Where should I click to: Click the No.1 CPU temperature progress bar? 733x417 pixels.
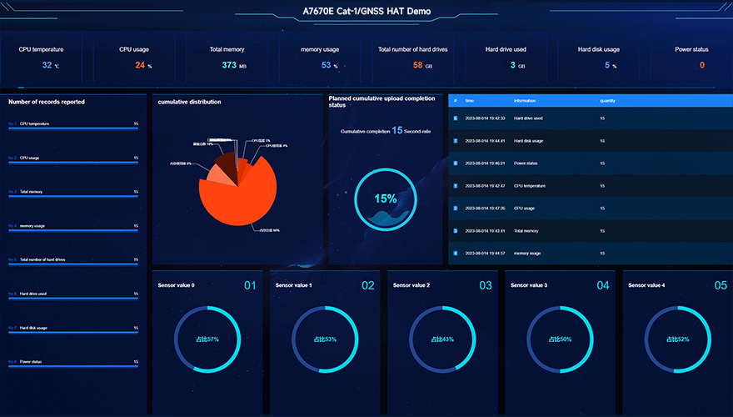73,128
